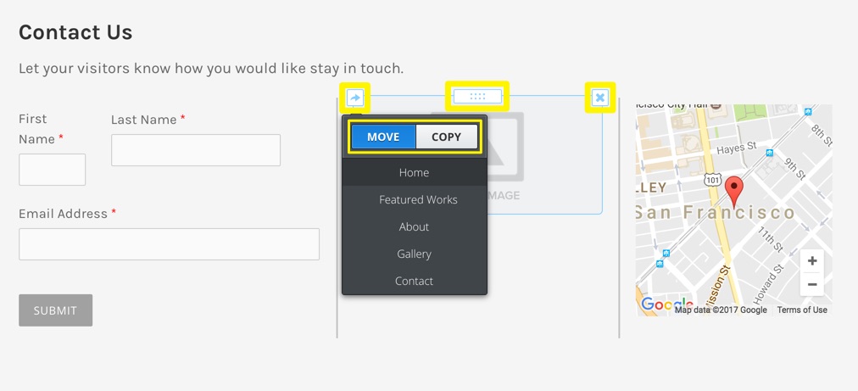The height and width of the screenshot is (391, 858).
Task: Zoom out on the map with minus
Action: (812, 284)
